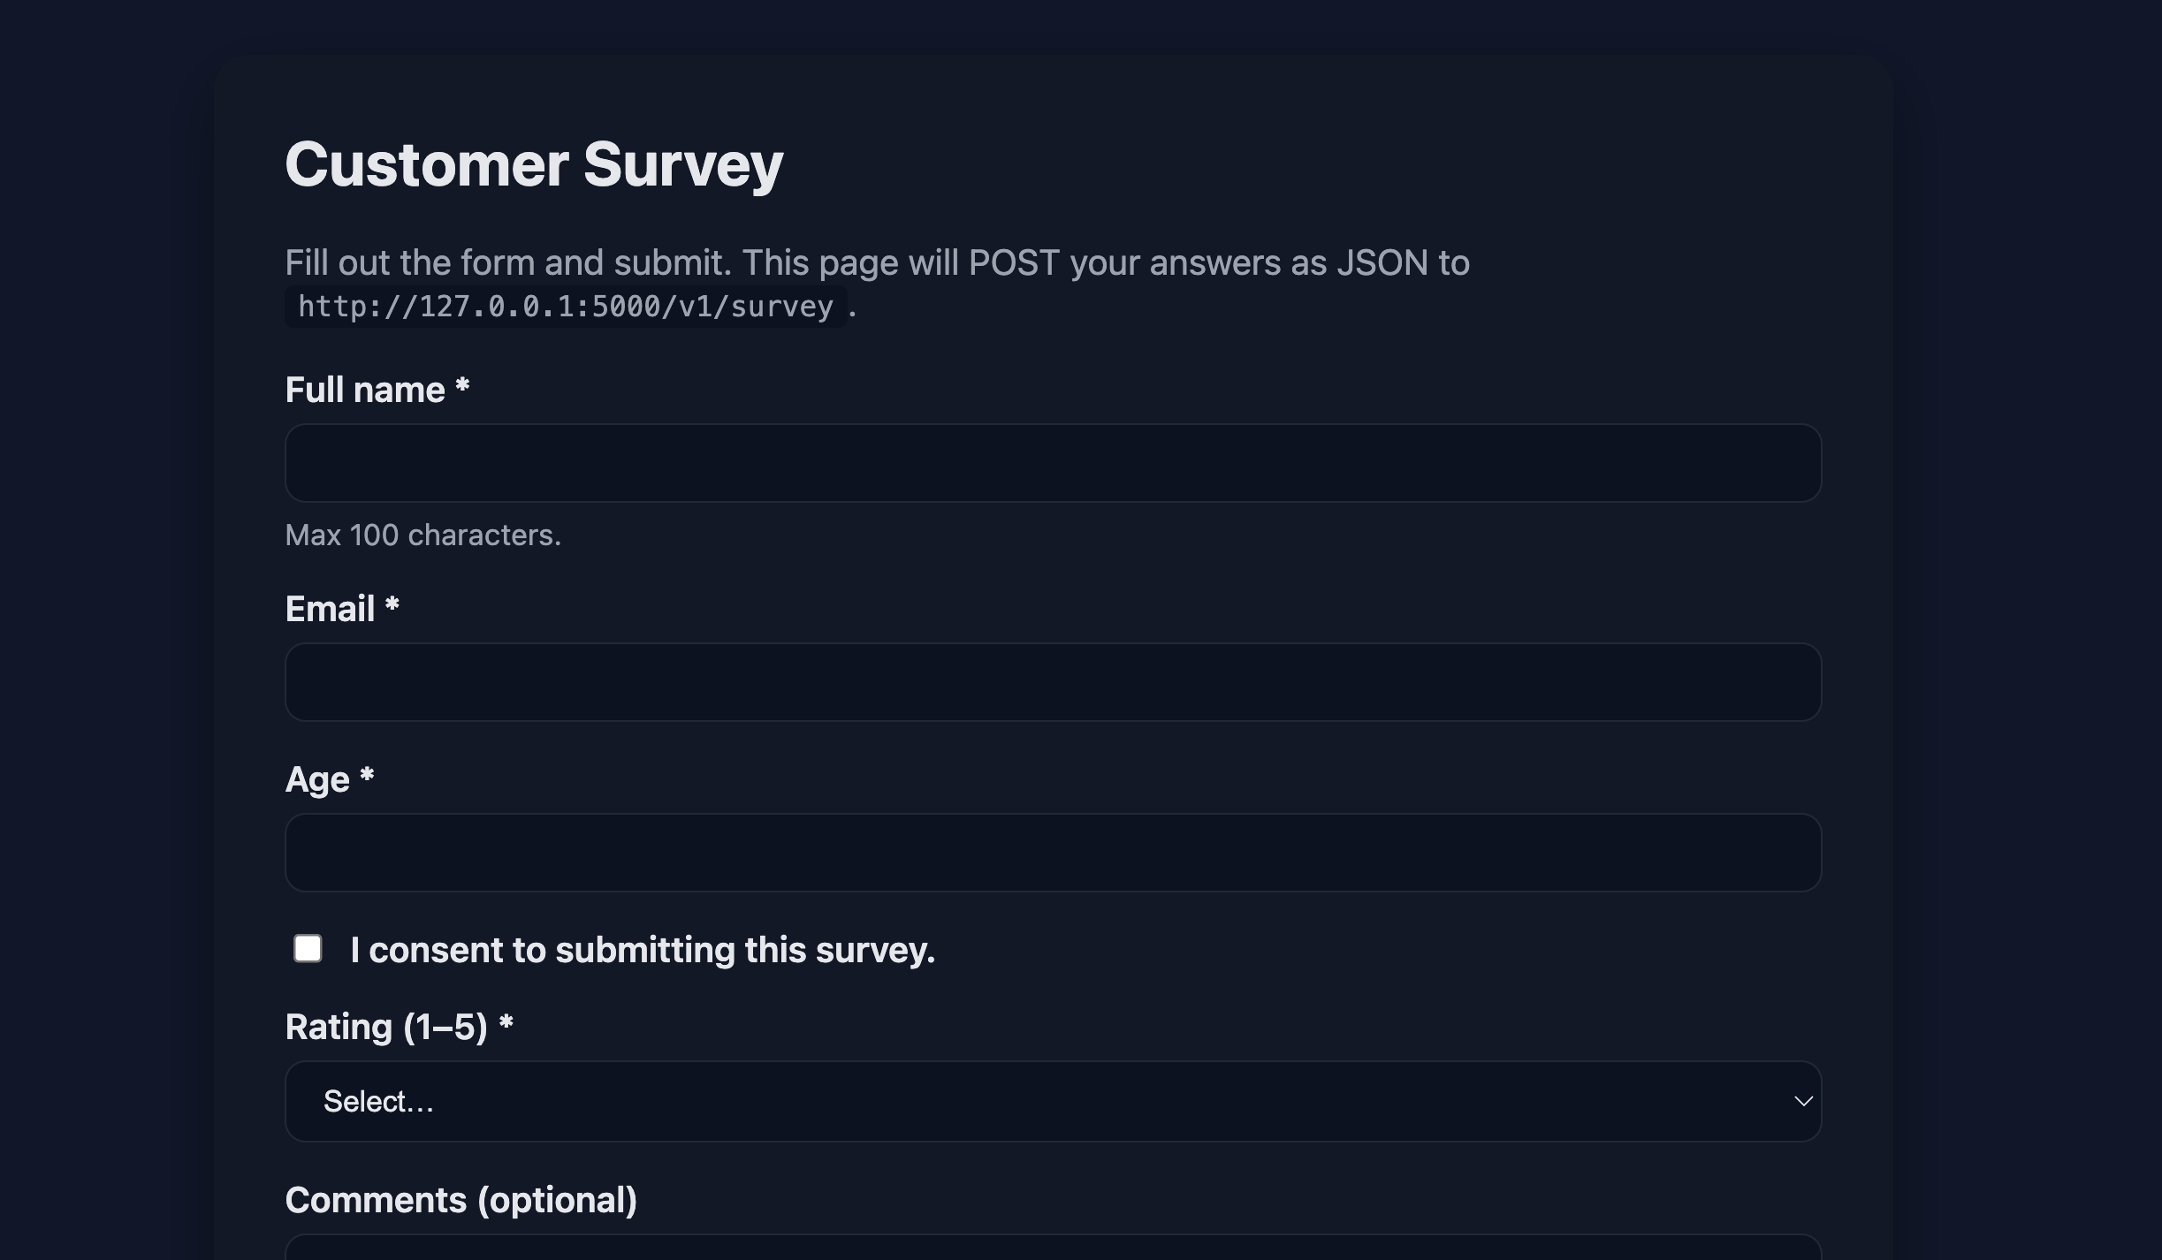Click inside the Age input field
Screen dimensions: 2162x1260
pos(1052,852)
